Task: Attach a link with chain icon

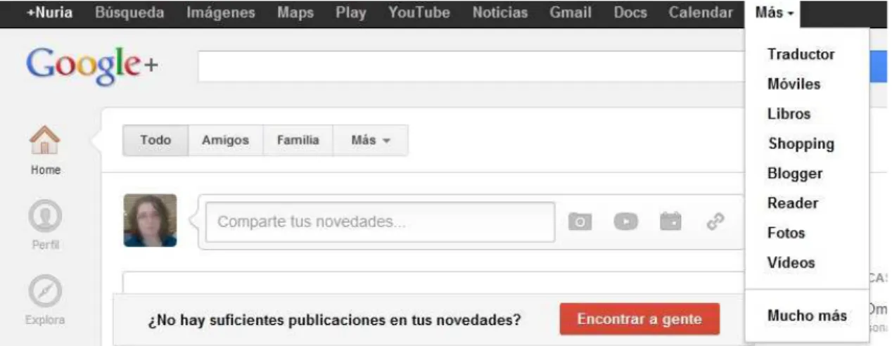Action: pos(715,222)
